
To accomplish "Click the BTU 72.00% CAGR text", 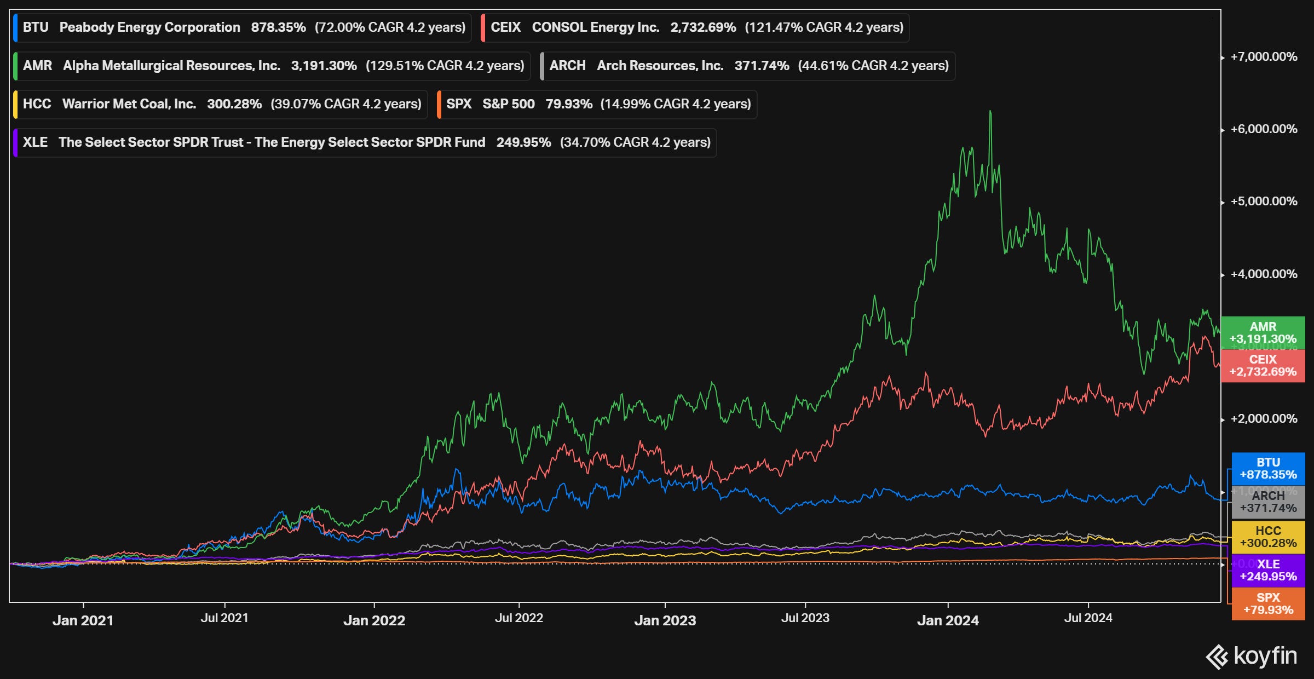I will (x=390, y=27).
